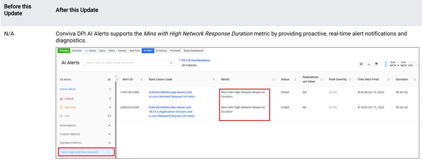Collapse the Standard Metrics section
Screen dimensions: 422x160
coord(109,143)
